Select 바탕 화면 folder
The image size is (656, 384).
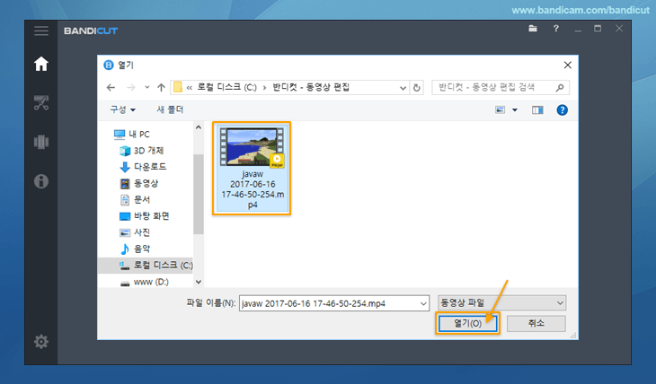144,216
